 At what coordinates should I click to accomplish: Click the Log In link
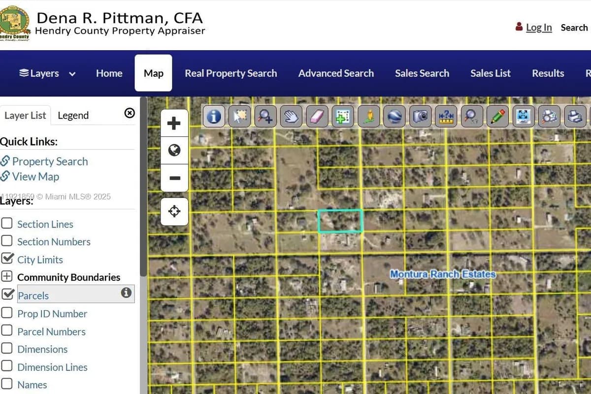point(538,28)
